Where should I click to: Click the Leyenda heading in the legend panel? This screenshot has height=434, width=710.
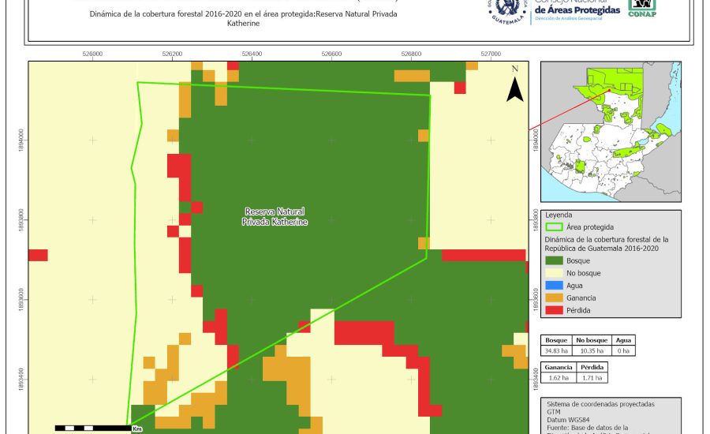tap(559, 214)
